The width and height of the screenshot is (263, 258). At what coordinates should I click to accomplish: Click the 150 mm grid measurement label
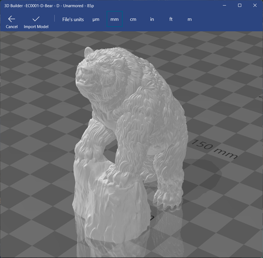click(214, 149)
